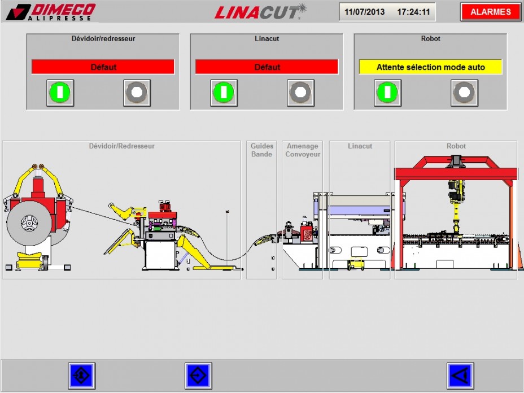The height and width of the screenshot is (393, 524).
Task: Open the ALARMES alarm page
Action: (x=491, y=12)
